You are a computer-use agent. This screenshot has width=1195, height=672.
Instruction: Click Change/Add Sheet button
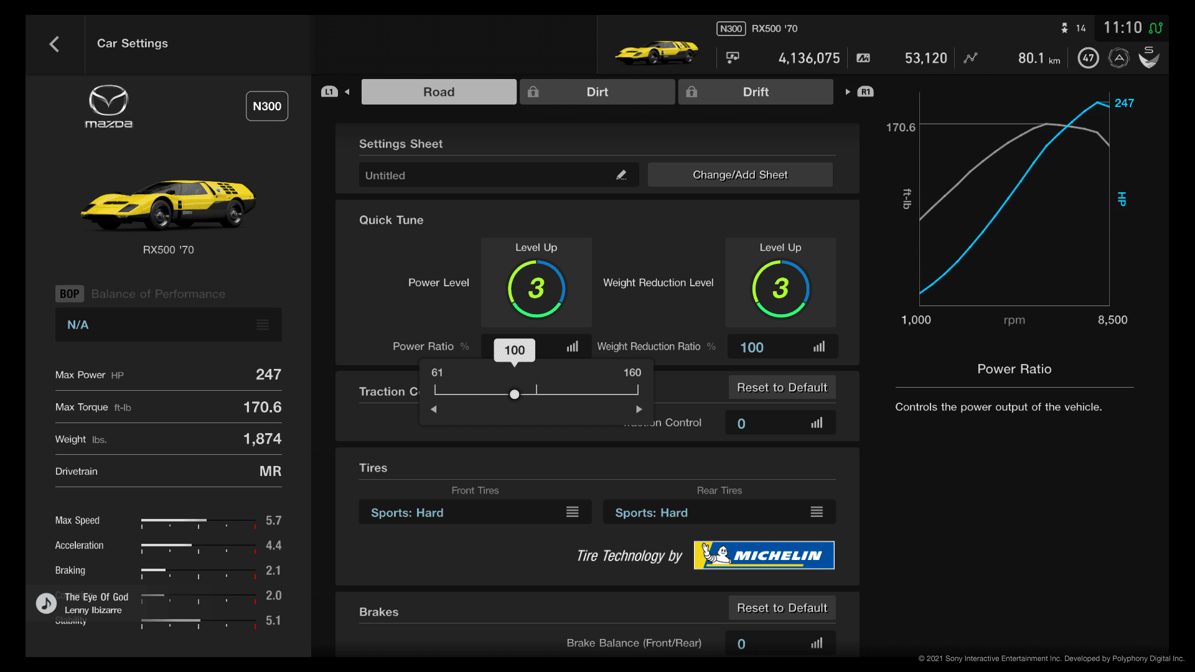pos(739,175)
